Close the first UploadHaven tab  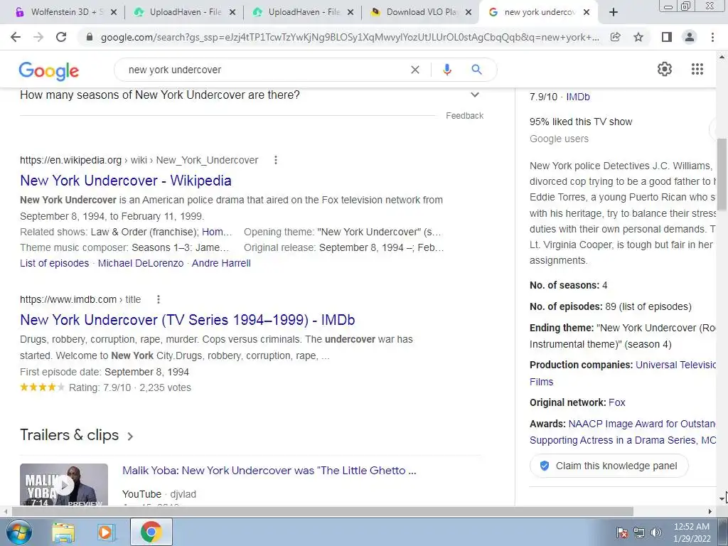coord(232,12)
